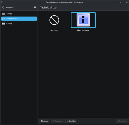Select the IBus Wayland keyboard tile
This screenshot has width=129, height=125.
click(83, 20)
